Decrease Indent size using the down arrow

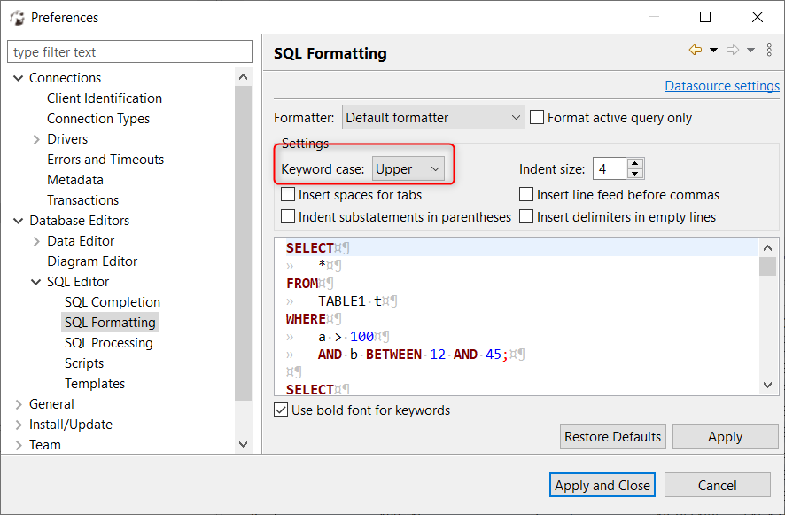point(634,172)
